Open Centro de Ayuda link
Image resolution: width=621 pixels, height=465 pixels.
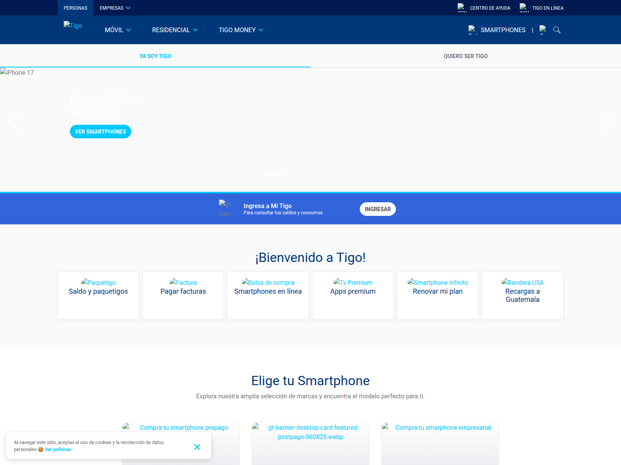click(490, 8)
